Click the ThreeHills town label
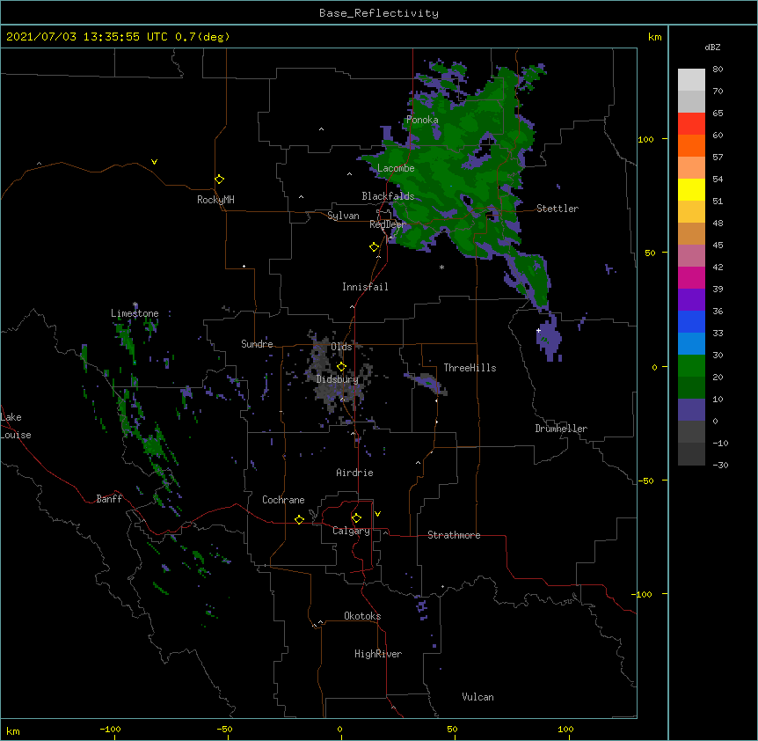The width and height of the screenshot is (758, 741). 470,368
